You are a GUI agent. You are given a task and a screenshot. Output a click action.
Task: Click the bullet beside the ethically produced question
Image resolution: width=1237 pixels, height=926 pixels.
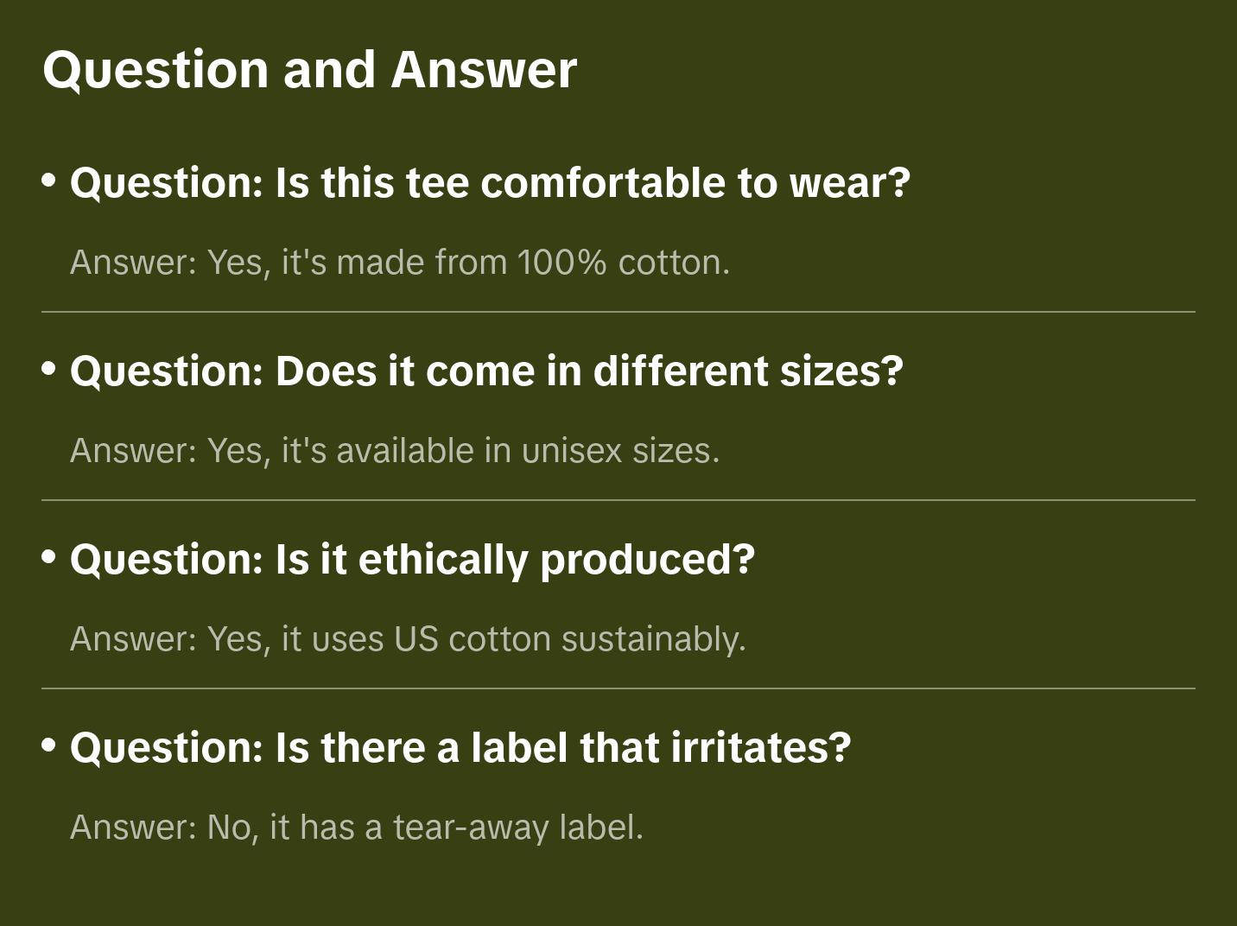point(49,557)
